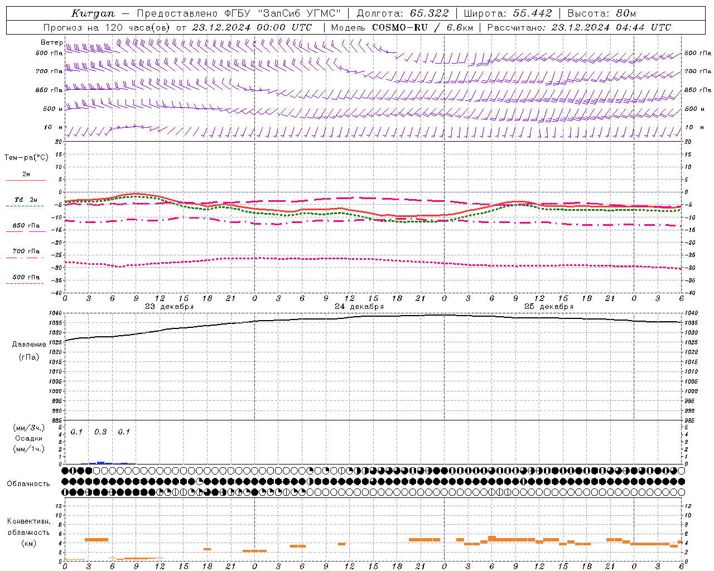Click the 23 декабря date label
The width and height of the screenshot is (714, 571).
click(x=170, y=307)
